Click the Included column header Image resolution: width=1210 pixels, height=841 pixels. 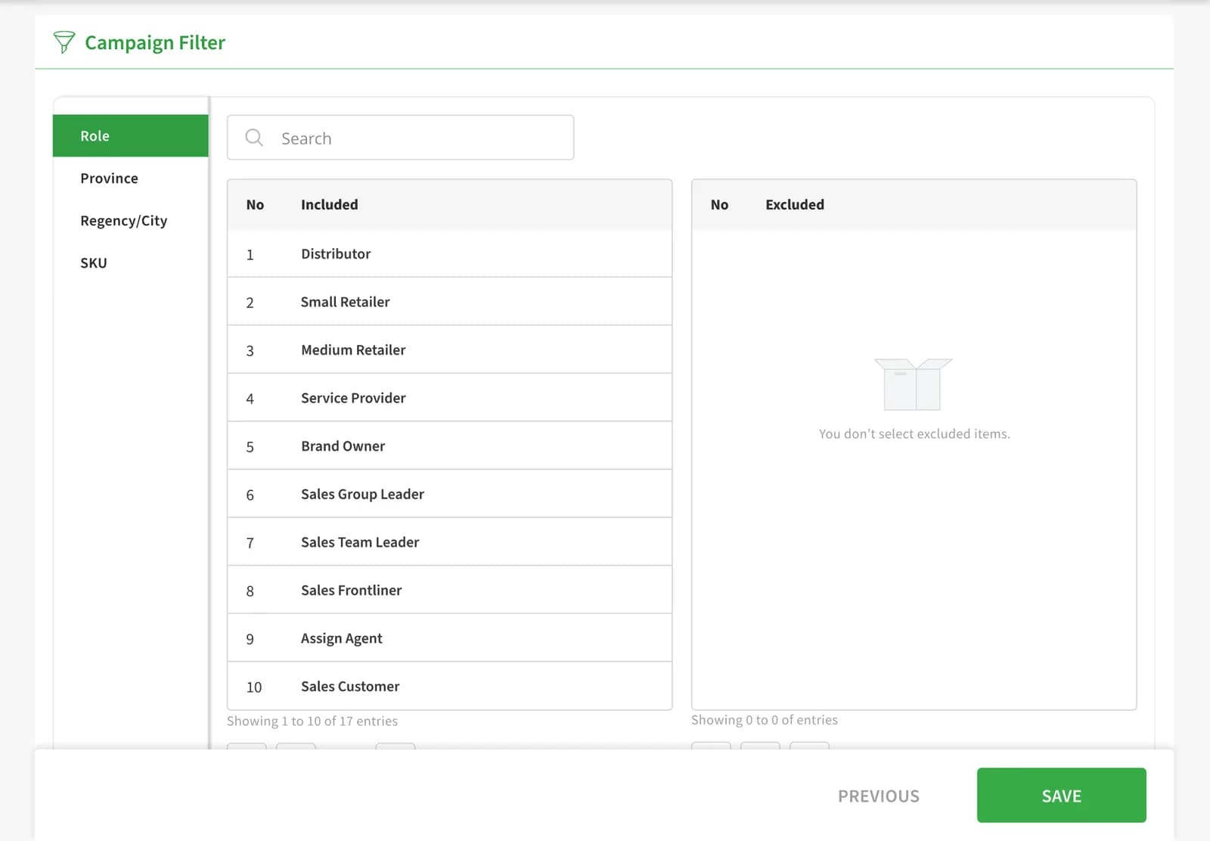[x=330, y=205]
